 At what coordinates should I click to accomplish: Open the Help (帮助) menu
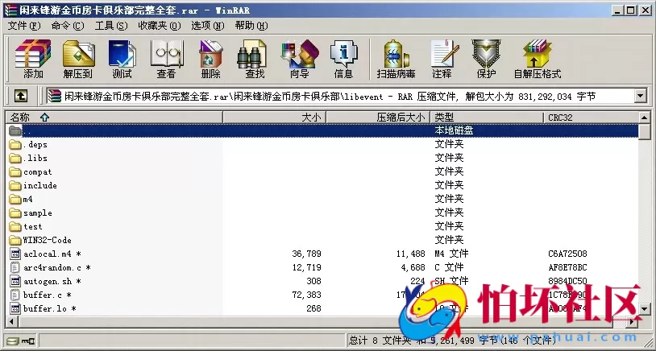pyautogui.click(x=251, y=26)
